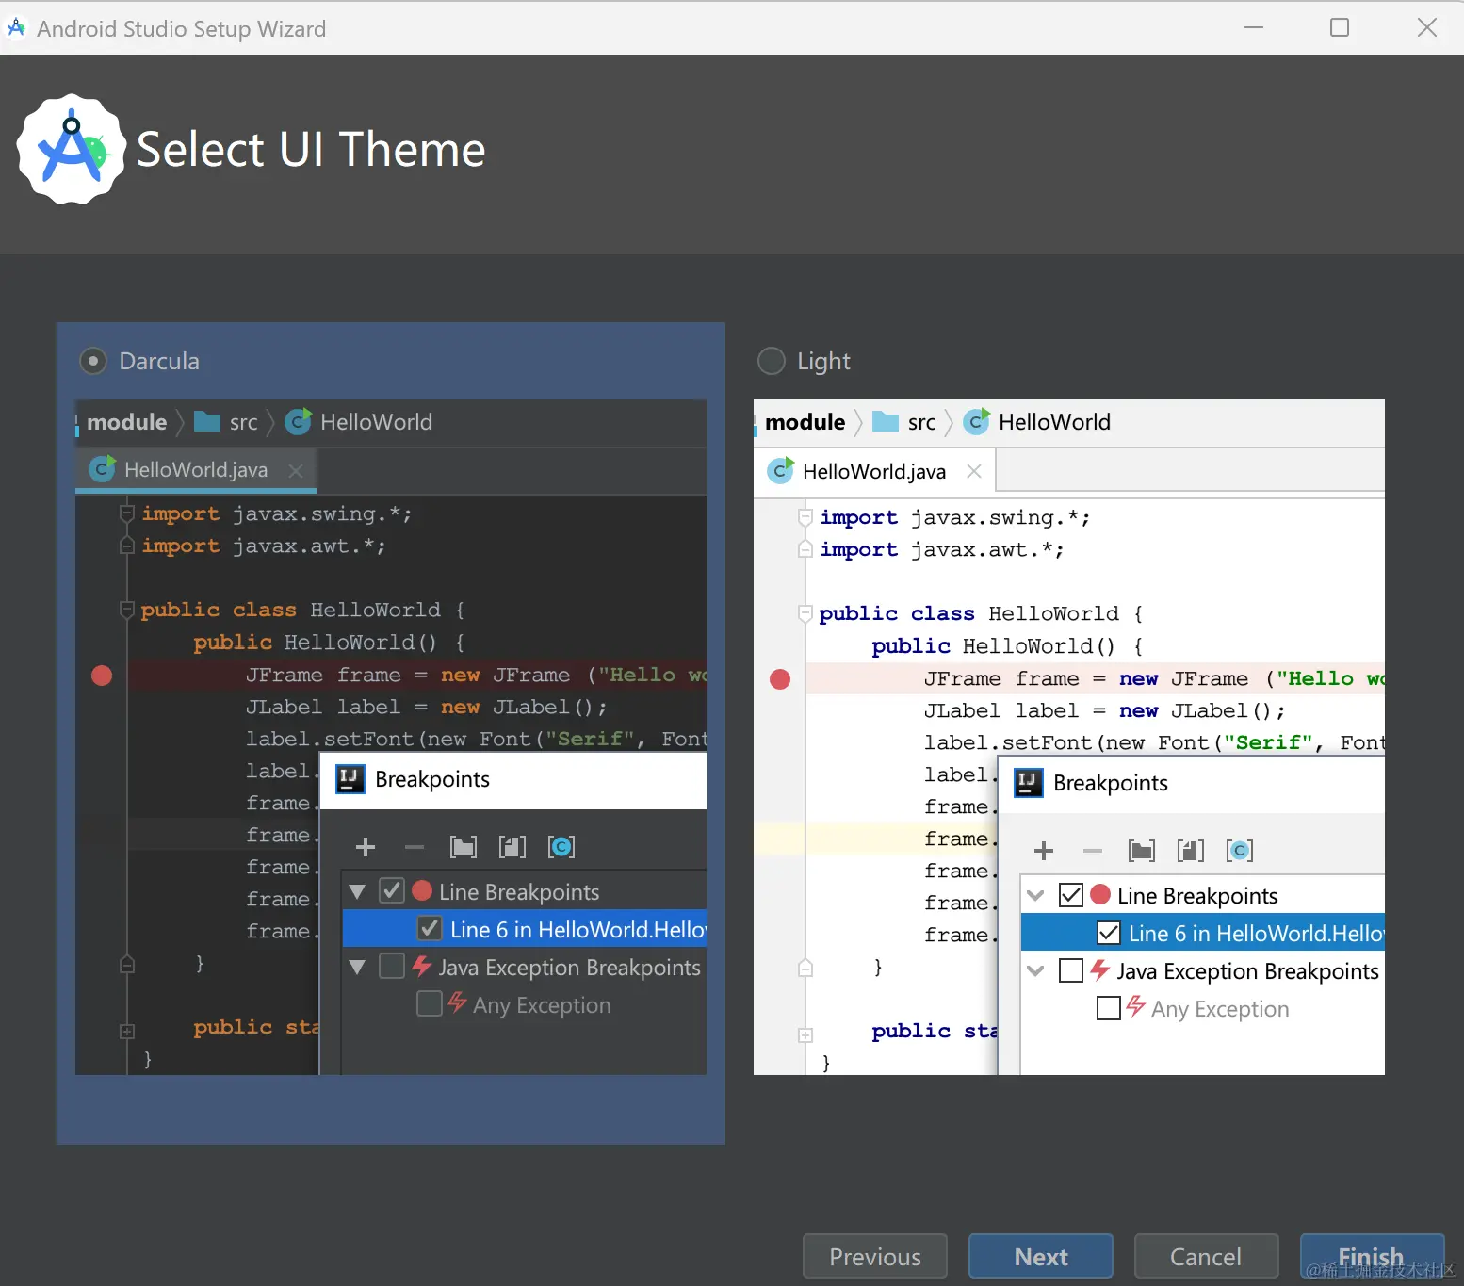Close the HelloWorld.java tab in Darcula preview
1464x1287 pixels.
[x=296, y=470]
